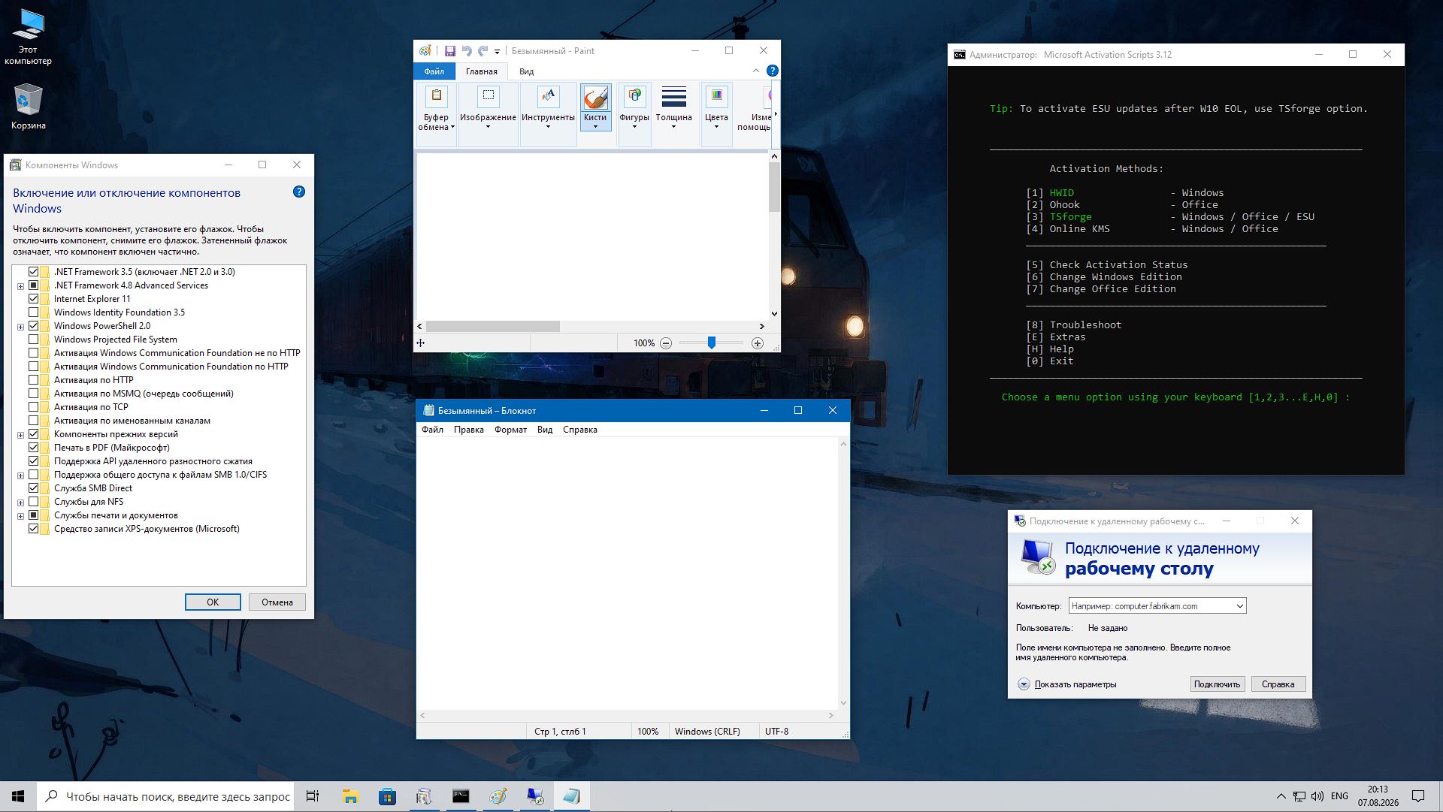Switch to the Вид tab in Paint
Viewport: 1443px width, 812px height.
pos(526,71)
